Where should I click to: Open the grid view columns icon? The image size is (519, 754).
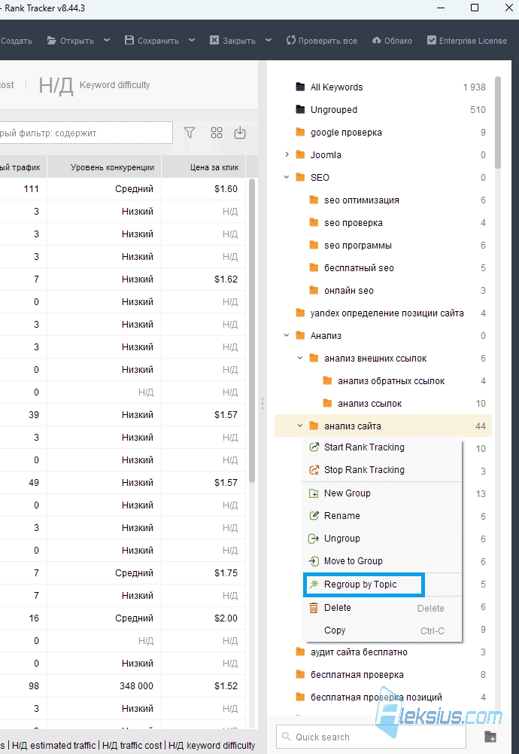pos(217,133)
